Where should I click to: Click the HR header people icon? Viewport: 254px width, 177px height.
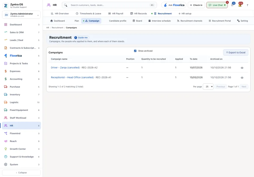click(49, 5)
